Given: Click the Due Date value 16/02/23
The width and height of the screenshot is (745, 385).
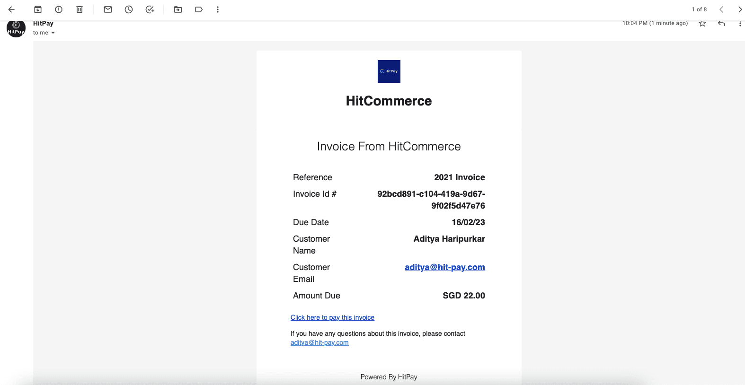Looking at the screenshot, I should (x=469, y=222).
